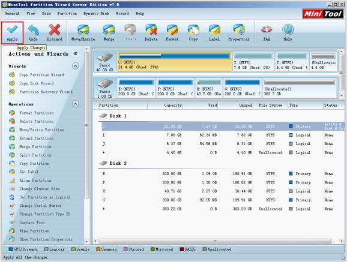Click the Split Partition icon in Operations
The image size is (347, 262).
pyautogui.click(x=12, y=155)
